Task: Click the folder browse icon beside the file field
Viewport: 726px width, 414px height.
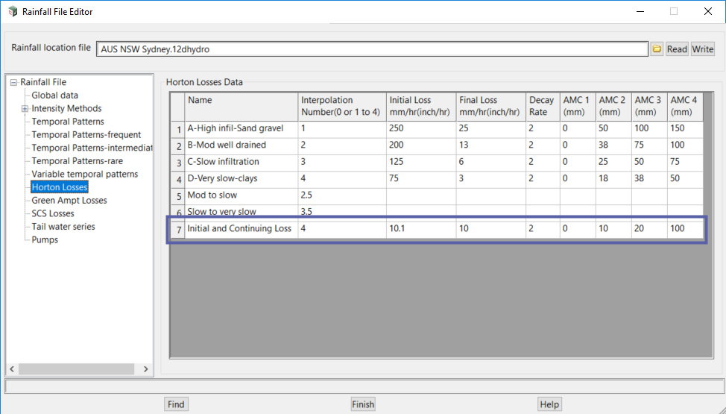Action: click(x=657, y=49)
